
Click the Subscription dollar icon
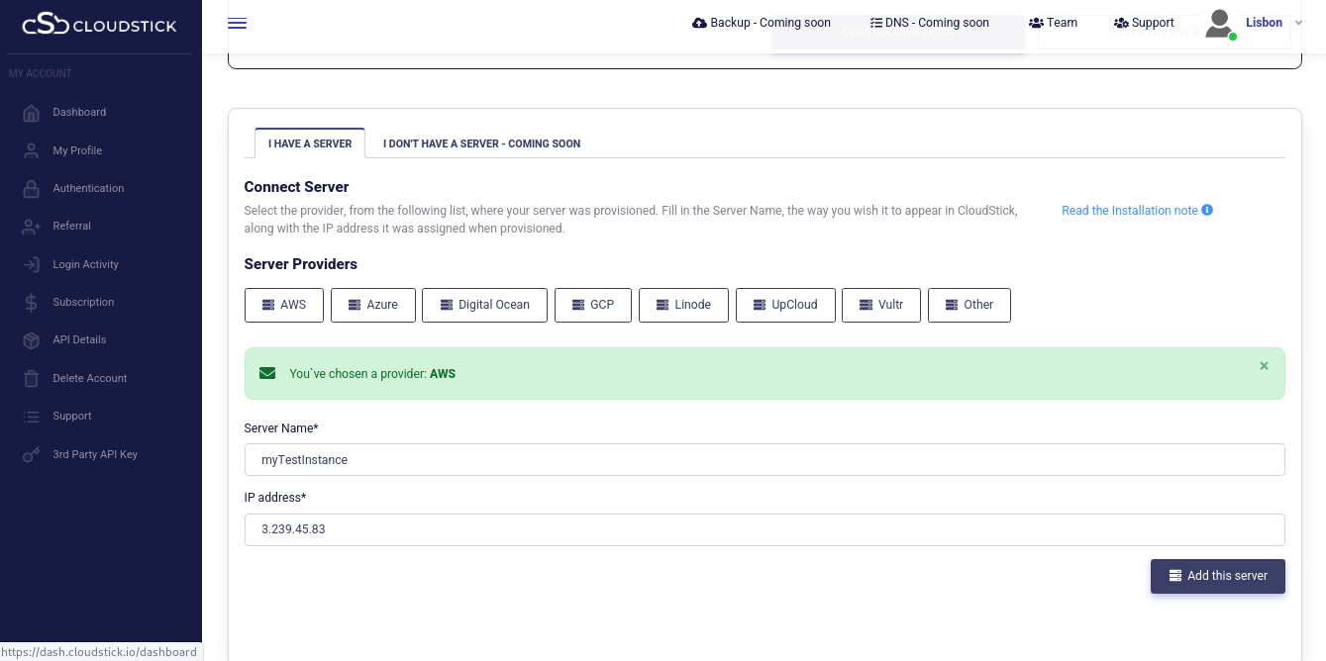[x=32, y=303]
